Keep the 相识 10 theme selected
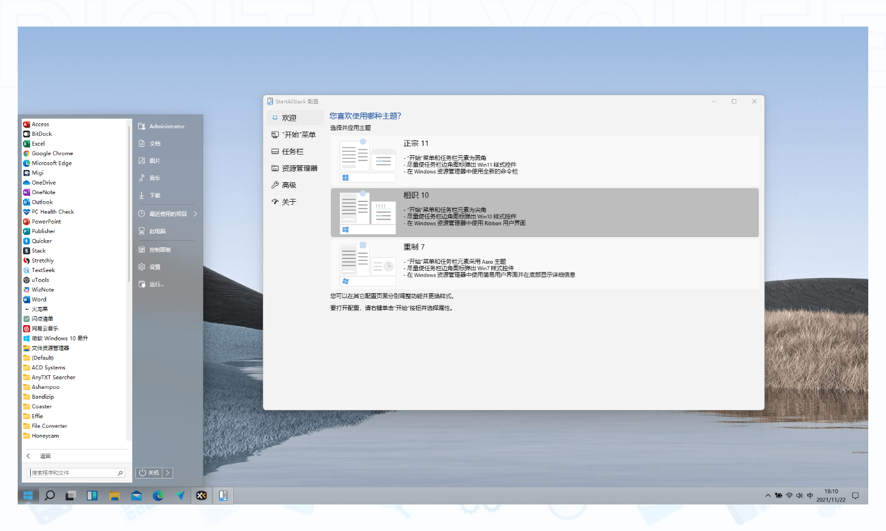This screenshot has width=886, height=531. pyautogui.click(x=543, y=212)
